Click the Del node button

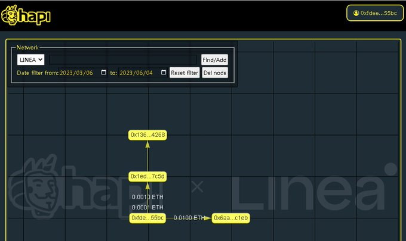click(215, 73)
